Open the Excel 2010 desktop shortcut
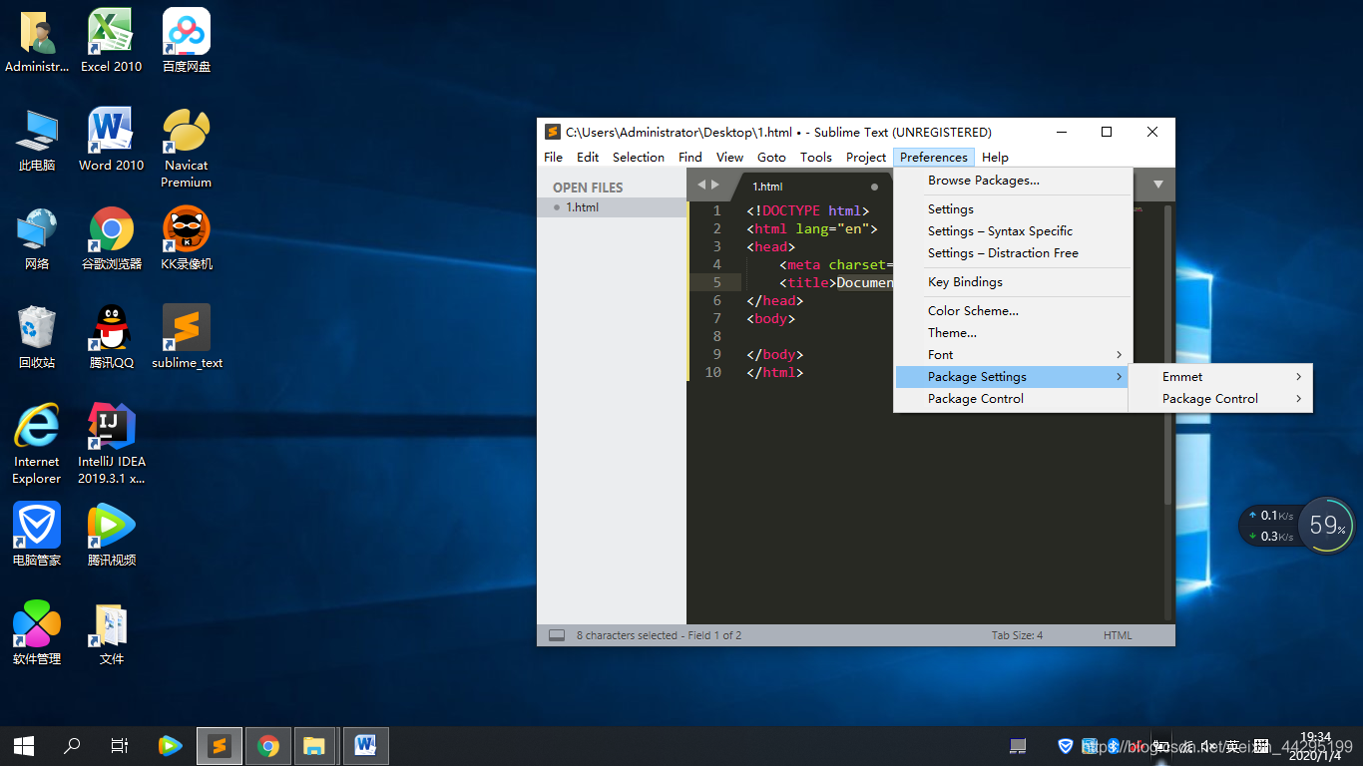 point(111,41)
